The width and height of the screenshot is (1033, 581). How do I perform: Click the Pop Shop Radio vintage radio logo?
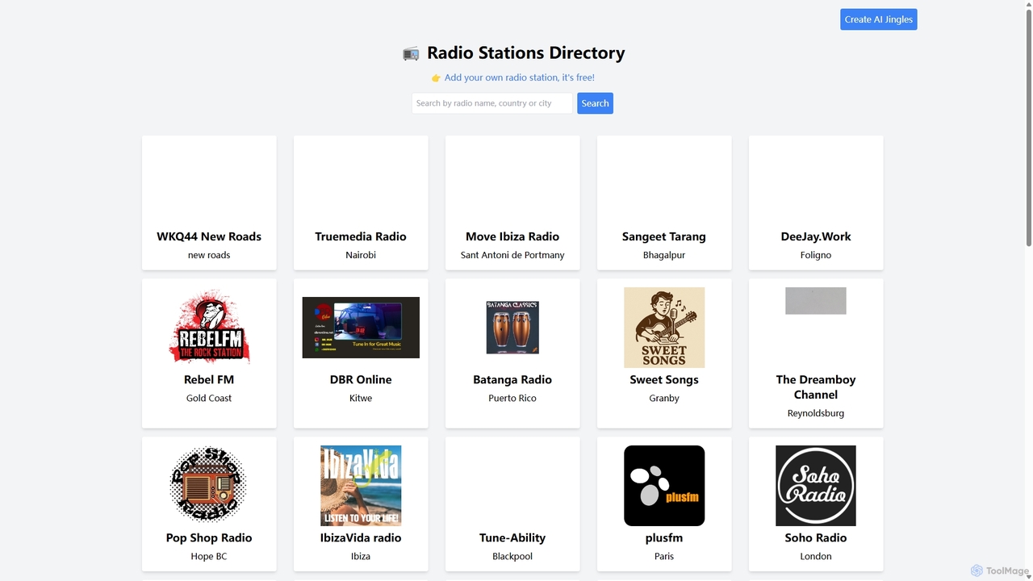209,486
